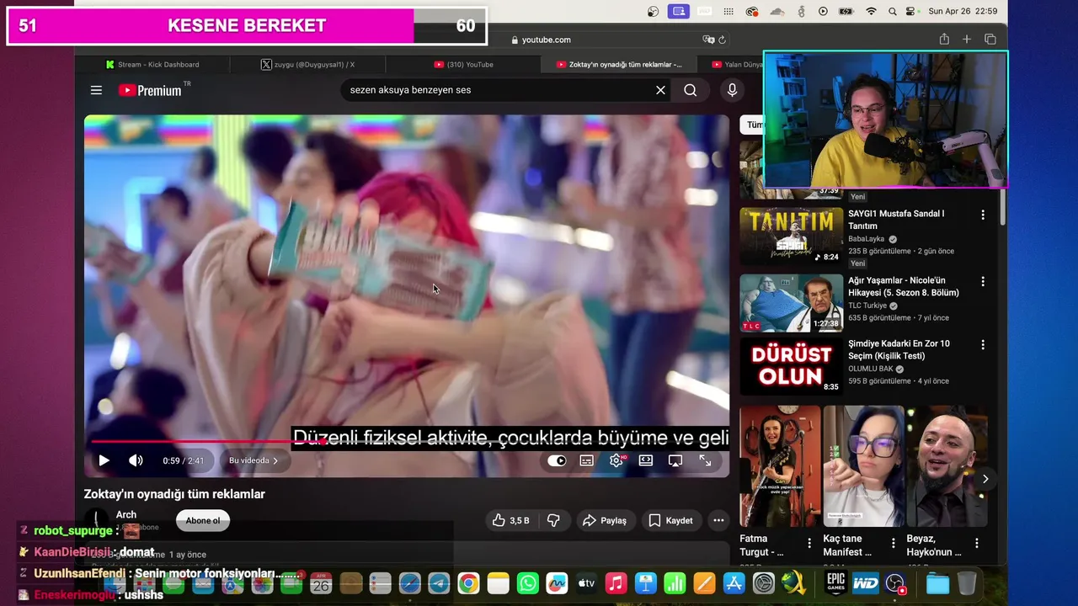Reload the page in Safari
Image resolution: width=1078 pixels, height=606 pixels.
pos(723,40)
